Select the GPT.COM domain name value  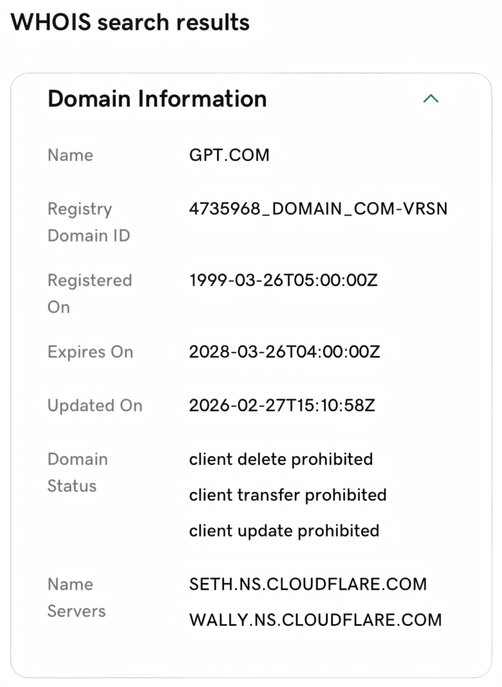[x=229, y=155]
